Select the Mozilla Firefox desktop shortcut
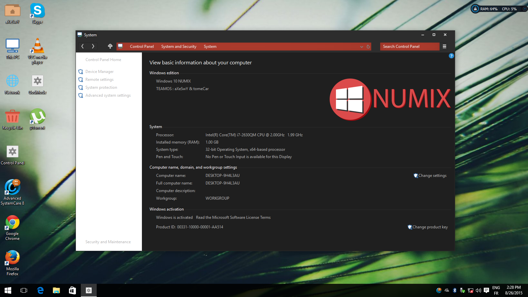Image resolution: width=528 pixels, height=297 pixels. (13, 263)
